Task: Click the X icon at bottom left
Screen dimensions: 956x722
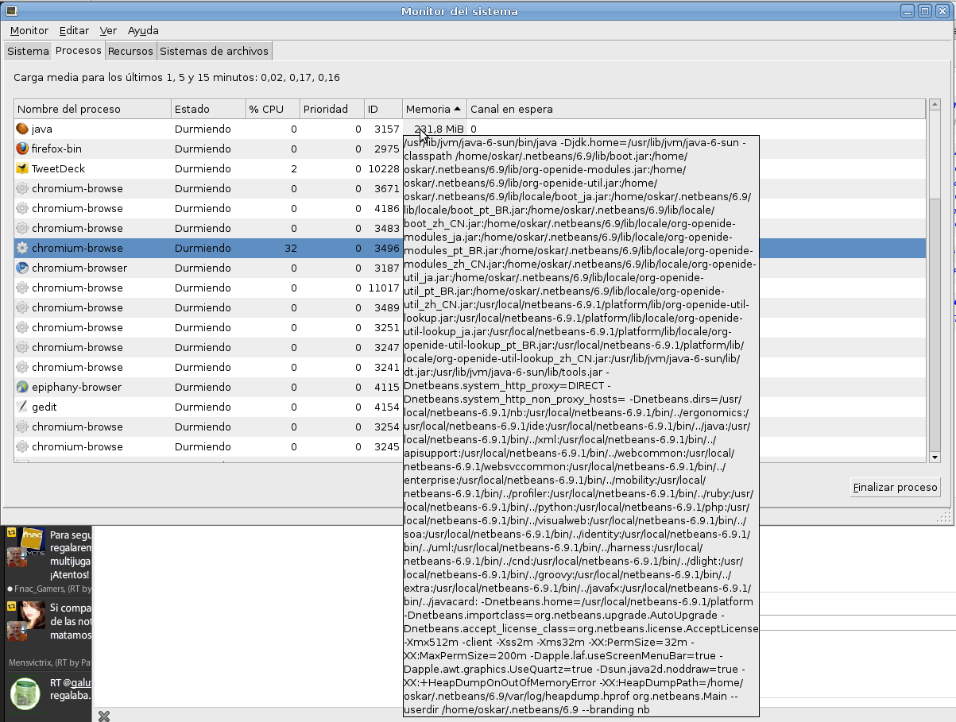Action: tap(103, 716)
